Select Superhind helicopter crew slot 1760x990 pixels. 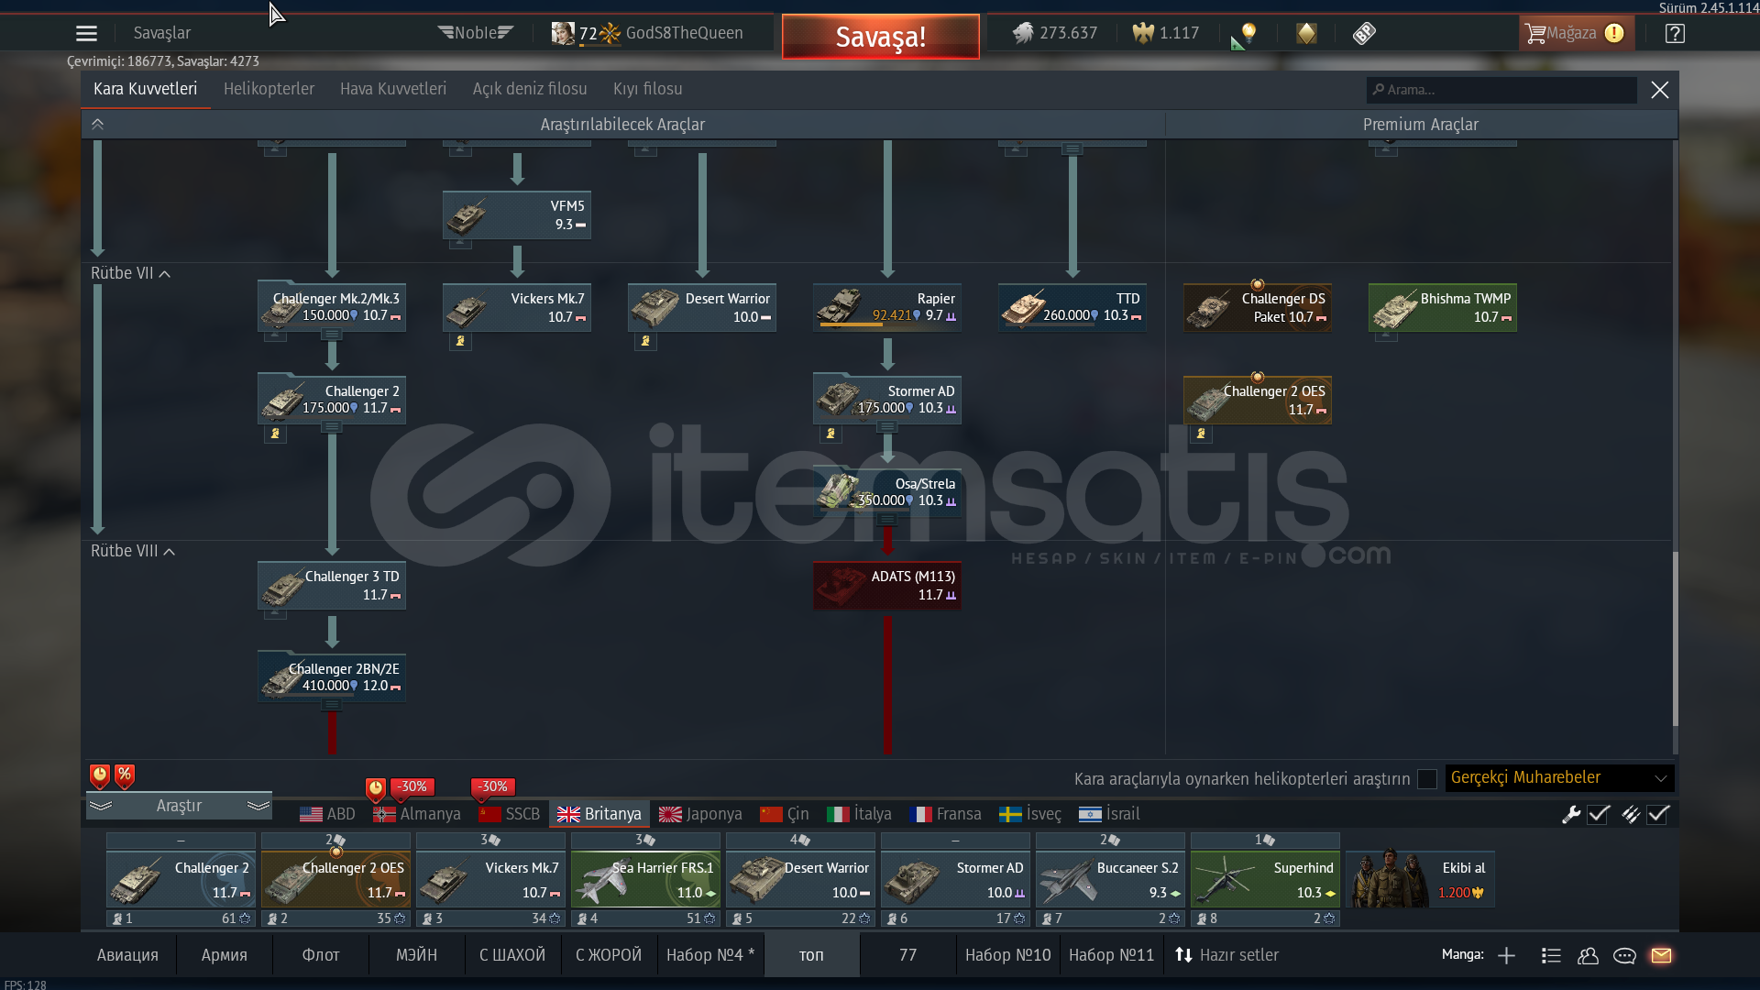[1265, 880]
